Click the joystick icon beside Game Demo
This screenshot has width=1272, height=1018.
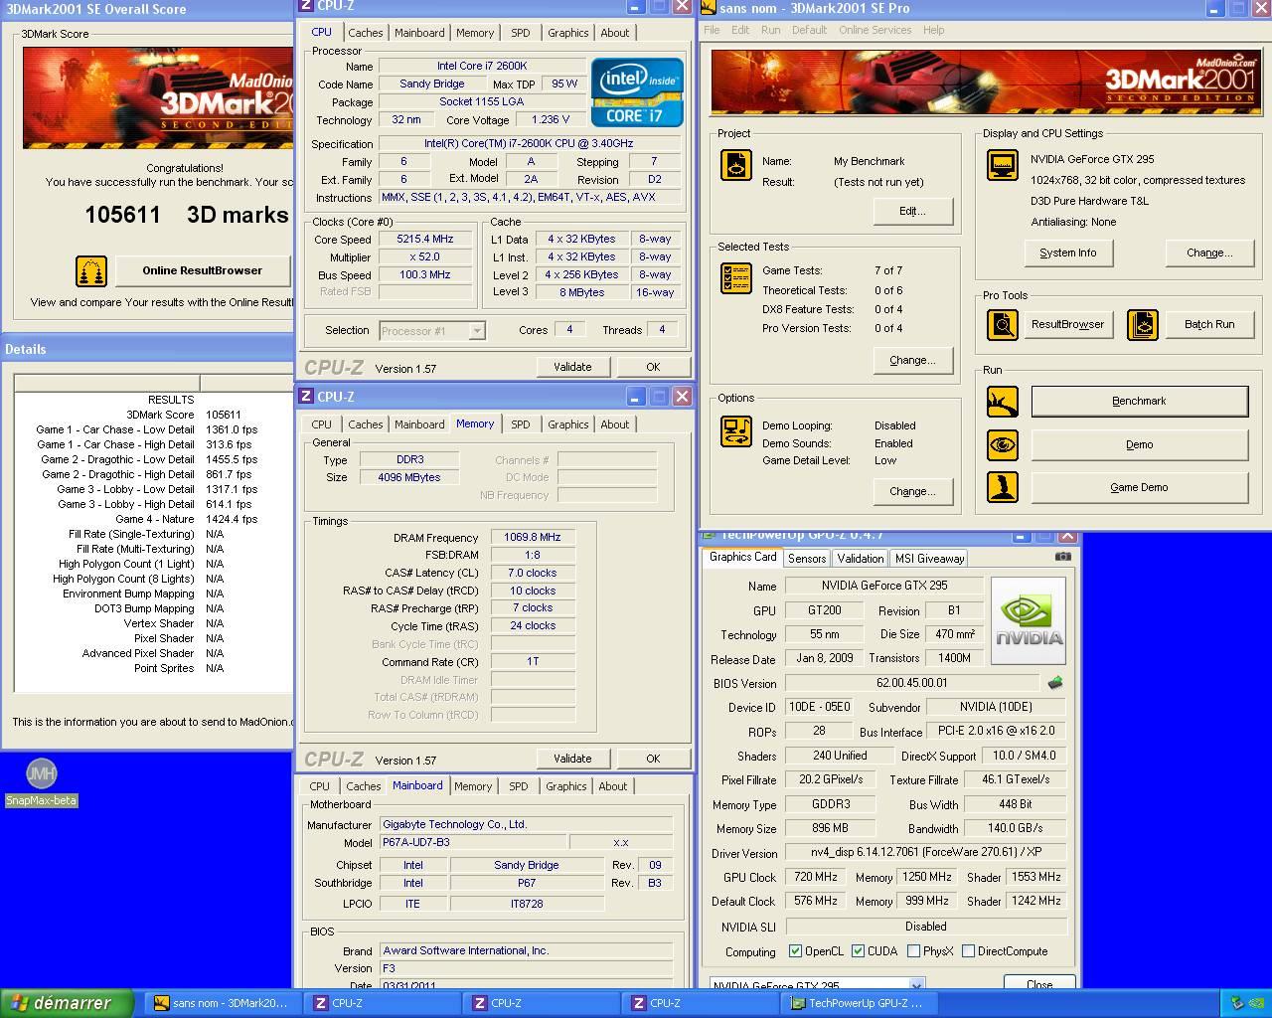1002,487
